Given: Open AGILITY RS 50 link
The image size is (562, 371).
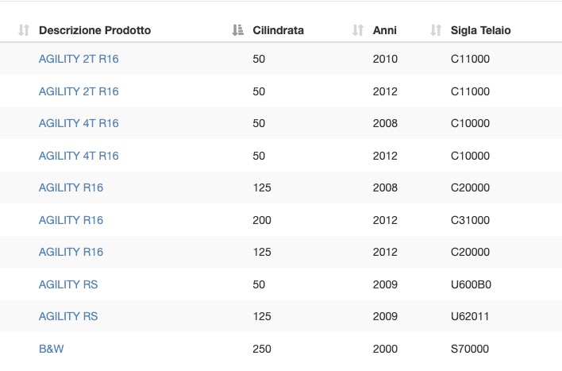Looking at the screenshot, I should (68, 284).
